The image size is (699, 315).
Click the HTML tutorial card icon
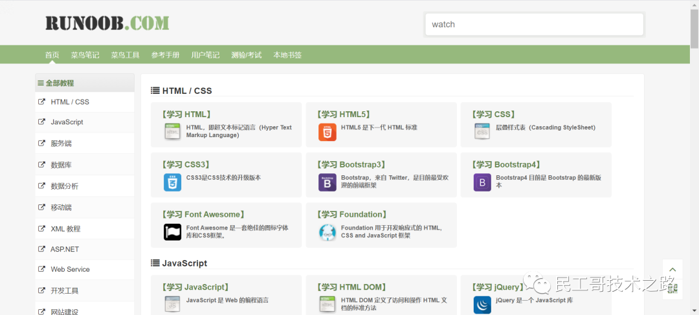click(x=172, y=132)
